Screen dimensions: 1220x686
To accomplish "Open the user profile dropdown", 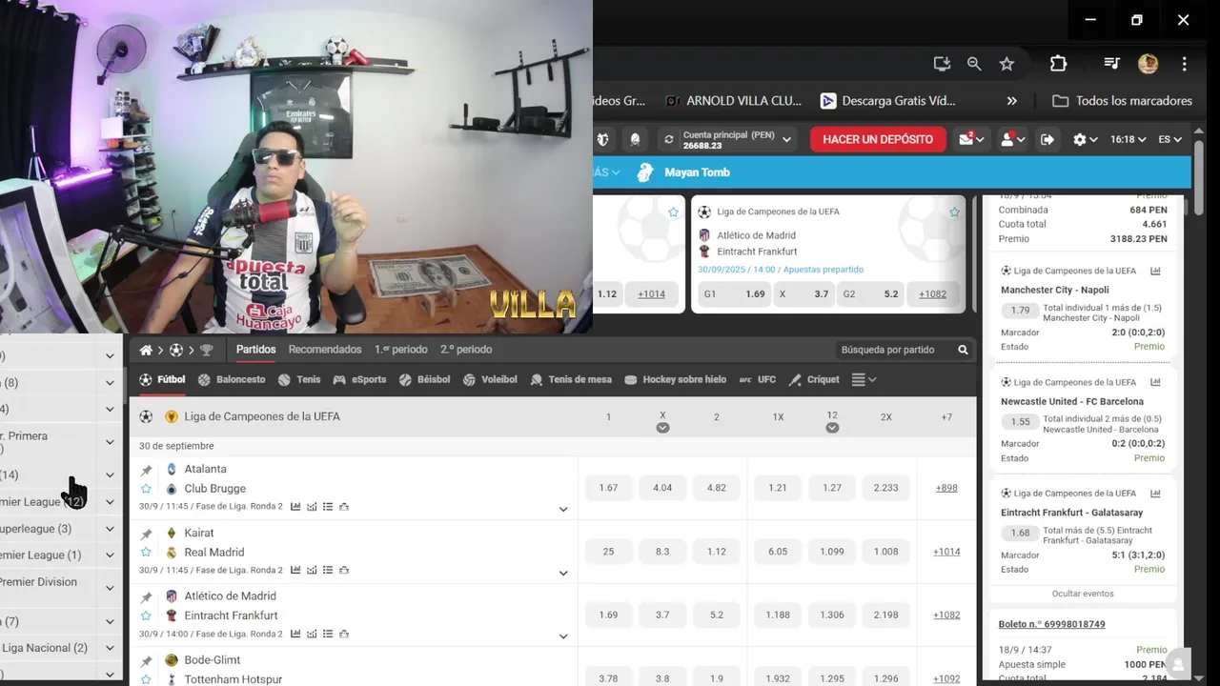I will click(x=1012, y=139).
